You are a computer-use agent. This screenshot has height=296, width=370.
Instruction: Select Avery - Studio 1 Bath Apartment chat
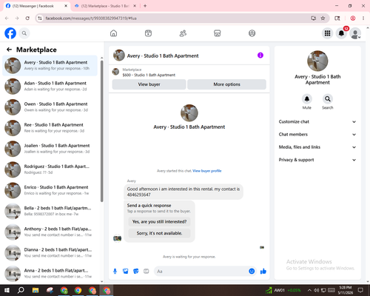coord(50,66)
